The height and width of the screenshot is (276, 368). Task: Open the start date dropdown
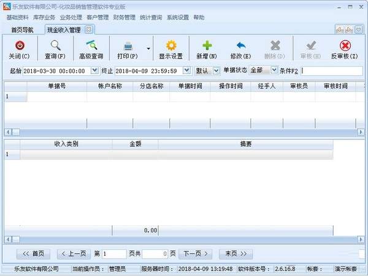point(94,70)
